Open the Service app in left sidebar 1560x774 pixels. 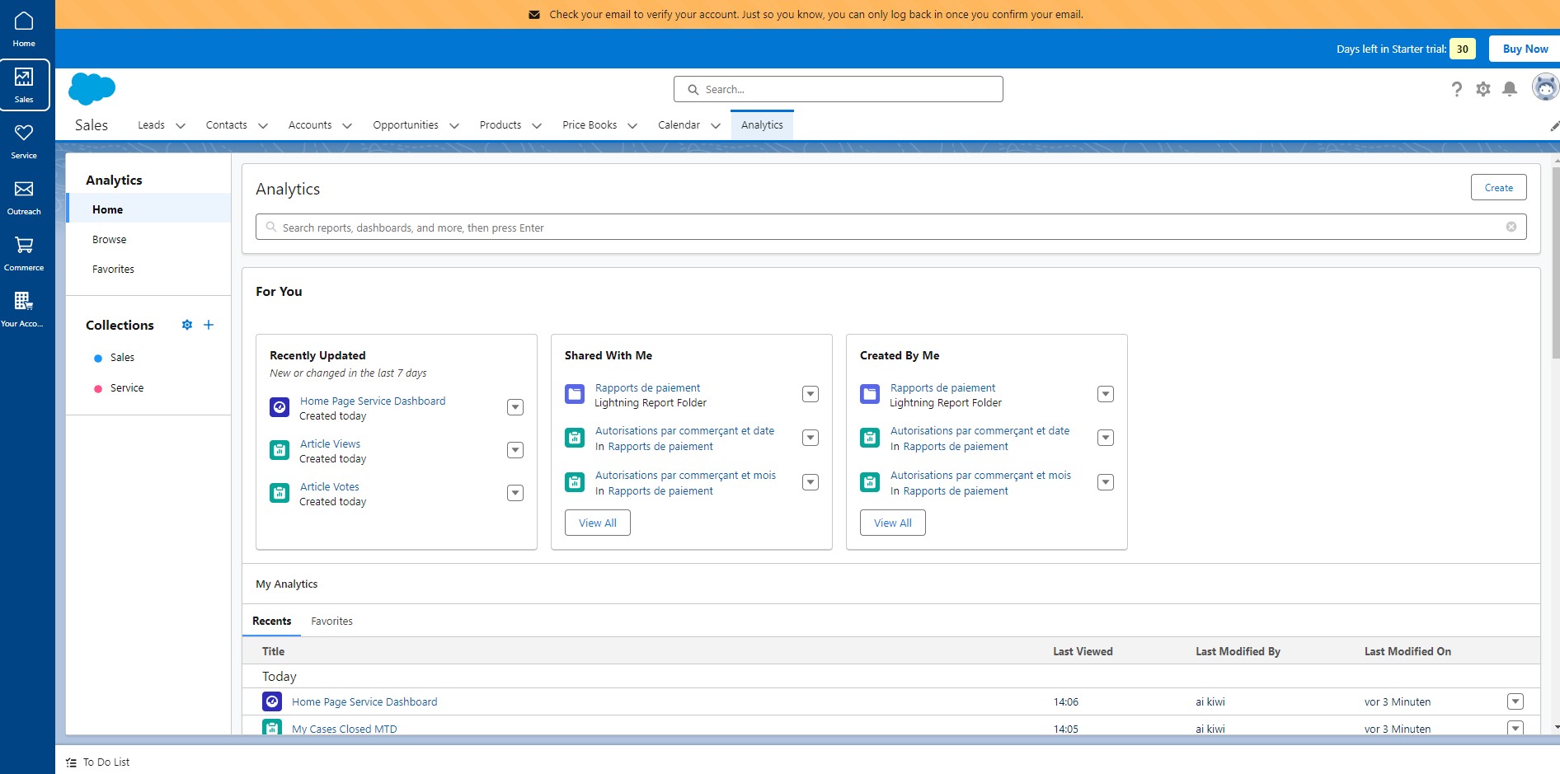(x=24, y=141)
